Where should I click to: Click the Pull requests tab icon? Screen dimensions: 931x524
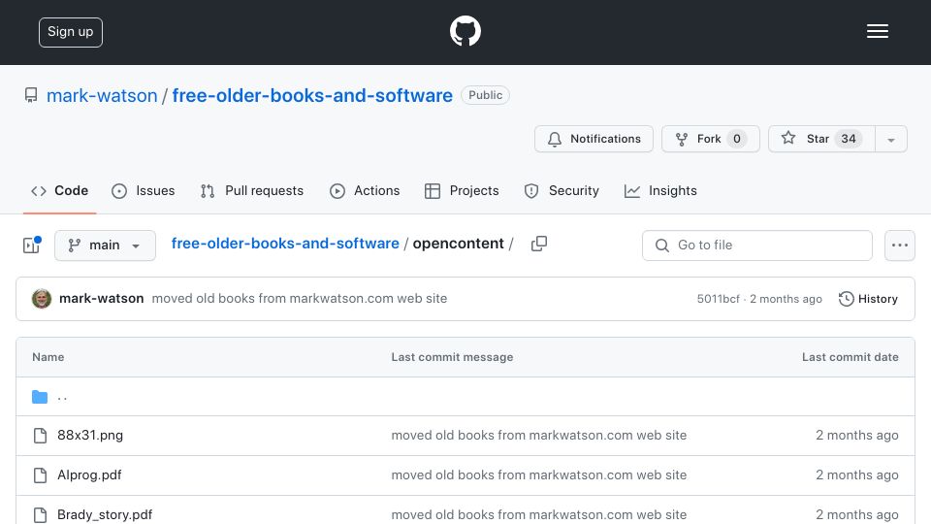[208, 191]
